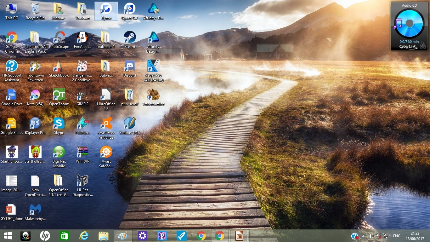The height and width of the screenshot is (242, 430).
Task: Select the GYTJFT_done file icon
Action: (x=12, y=212)
